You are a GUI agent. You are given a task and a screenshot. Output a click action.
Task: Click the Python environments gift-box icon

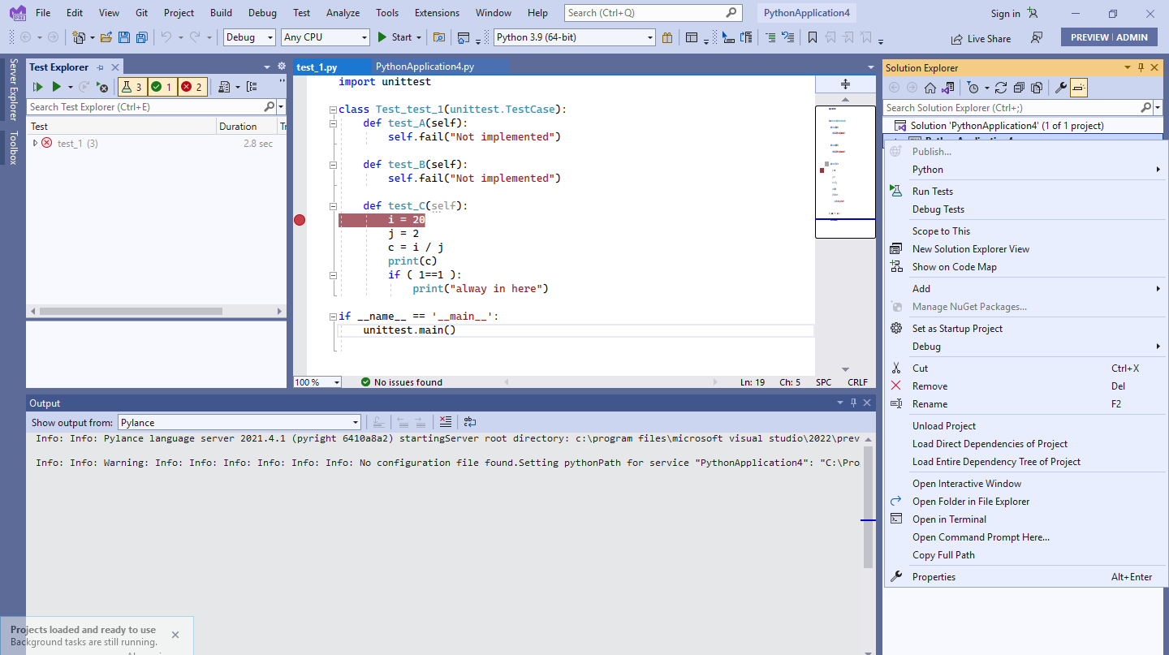[667, 37]
